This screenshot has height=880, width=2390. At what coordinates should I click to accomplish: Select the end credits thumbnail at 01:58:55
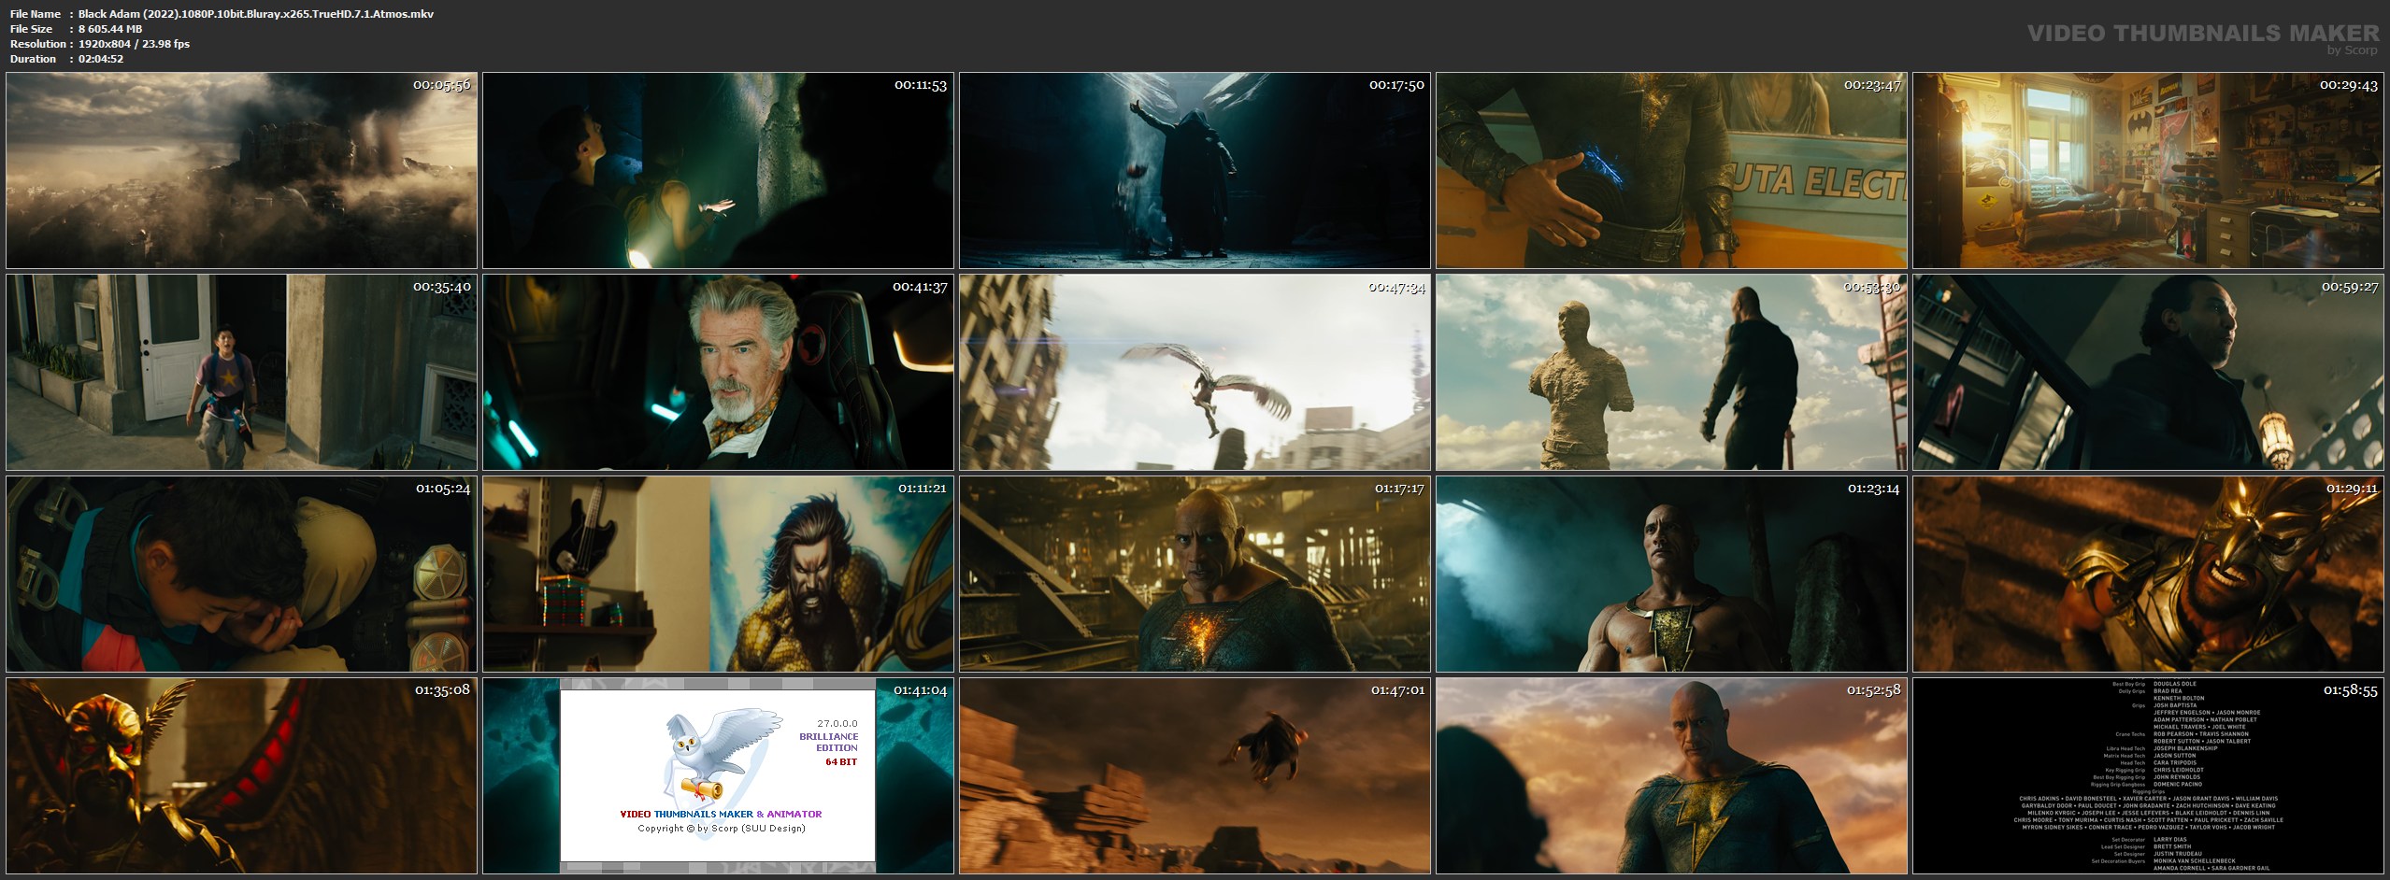(x=2148, y=775)
